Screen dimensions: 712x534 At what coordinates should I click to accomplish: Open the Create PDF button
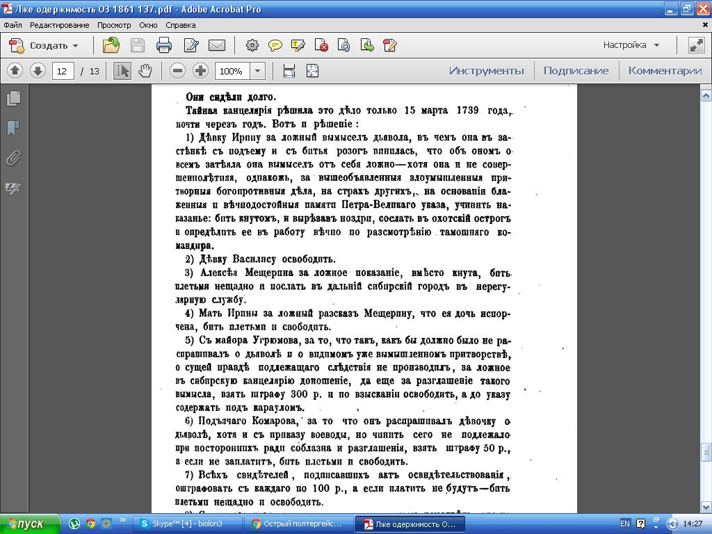(x=44, y=45)
